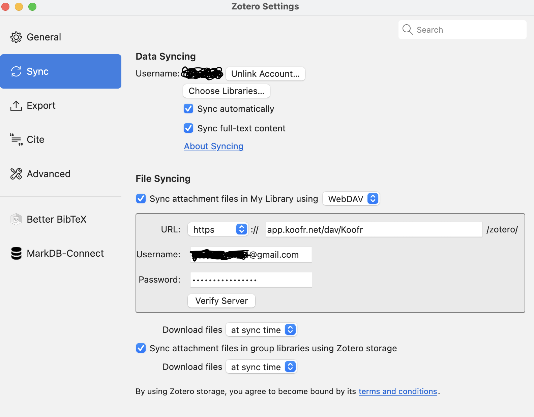The width and height of the screenshot is (534, 417).
Task: Click the Unlink Account button
Action: tap(265, 74)
